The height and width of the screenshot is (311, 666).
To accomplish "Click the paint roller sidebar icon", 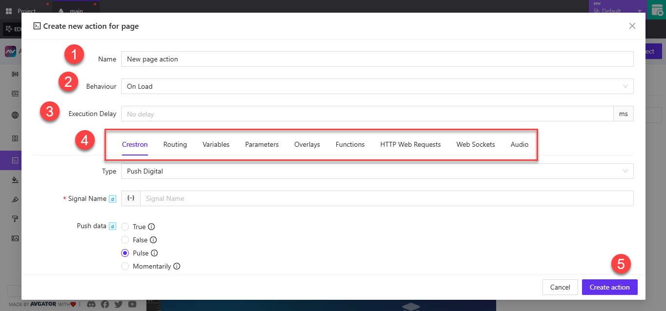I will [15, 219].
